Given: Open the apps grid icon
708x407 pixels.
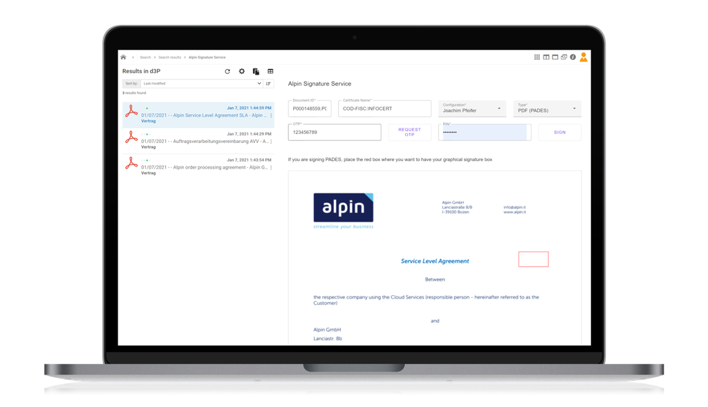Looking at the screenshot, I should point(537,57).
